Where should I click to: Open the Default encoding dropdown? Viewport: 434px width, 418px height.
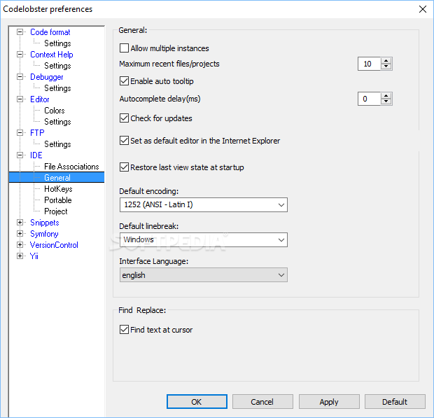click(x=204, y=205)
